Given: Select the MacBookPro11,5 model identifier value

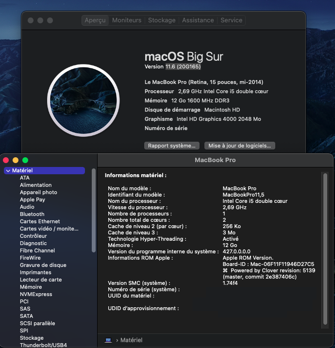Looking at the screenshot, I should point(244,195).
